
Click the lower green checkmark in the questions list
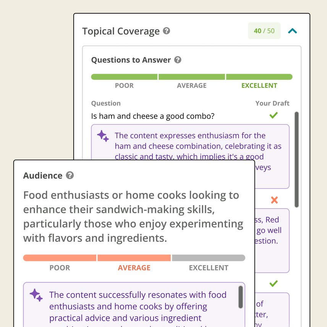point(274,283)
